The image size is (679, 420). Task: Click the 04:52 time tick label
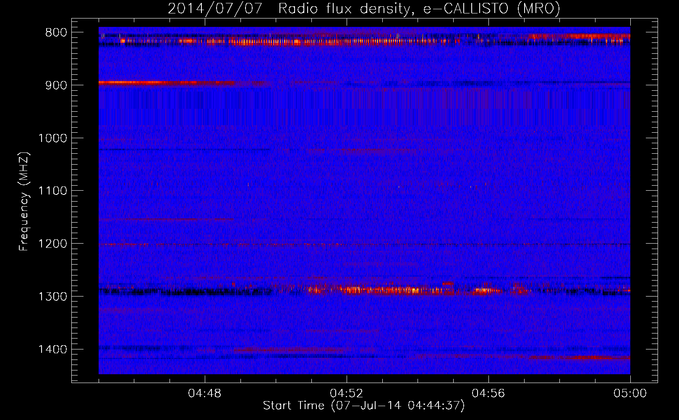(x=347, y=394)
